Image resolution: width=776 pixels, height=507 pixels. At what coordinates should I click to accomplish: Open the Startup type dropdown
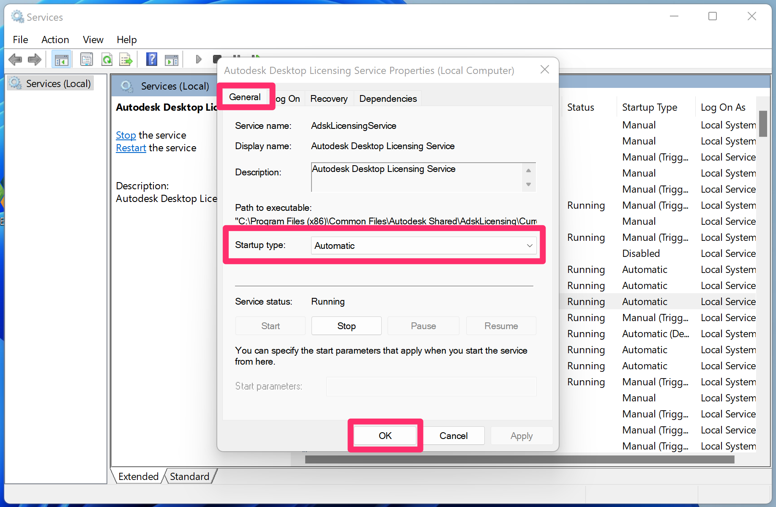[x=424, y=245]
